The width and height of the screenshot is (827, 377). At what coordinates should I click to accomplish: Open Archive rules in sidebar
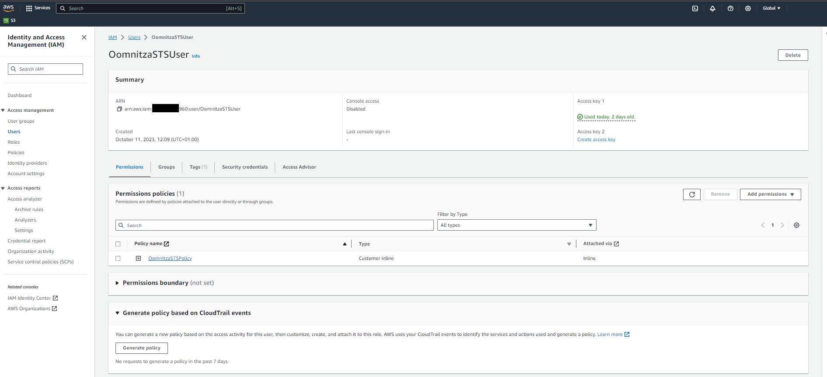pyautogui.click(x=29, y=210)
